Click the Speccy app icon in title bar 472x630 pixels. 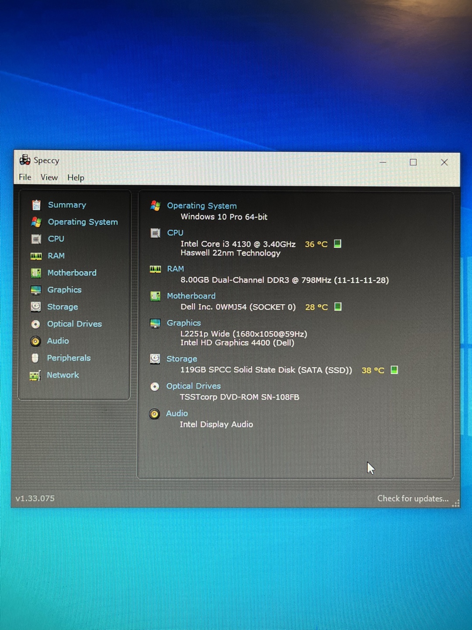[25, 160]
